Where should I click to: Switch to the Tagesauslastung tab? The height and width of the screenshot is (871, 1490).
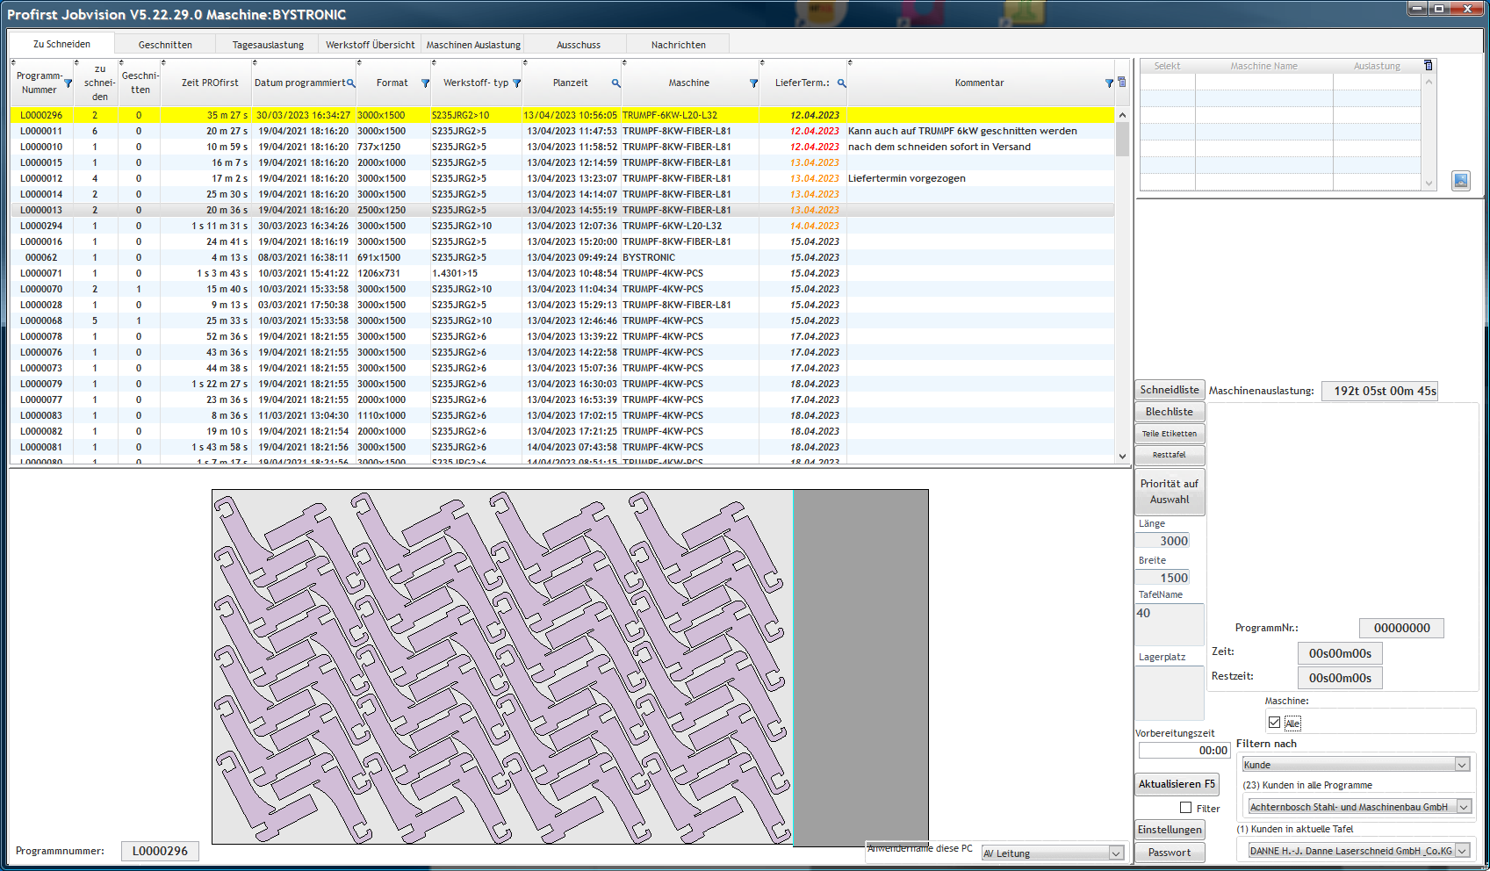point(268,45)
